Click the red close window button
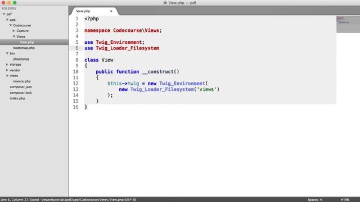This screenshot has height=202, width=360. (x=3, y=3)
